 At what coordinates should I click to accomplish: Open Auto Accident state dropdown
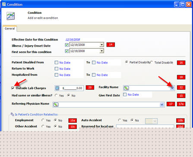[152, 121]
